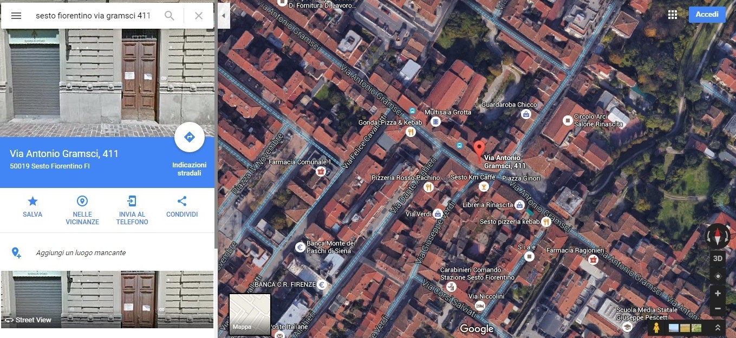Click the magnifying glass search icon
The height and width of the screenshot is (338, 736).
click(x=170, y=16)
